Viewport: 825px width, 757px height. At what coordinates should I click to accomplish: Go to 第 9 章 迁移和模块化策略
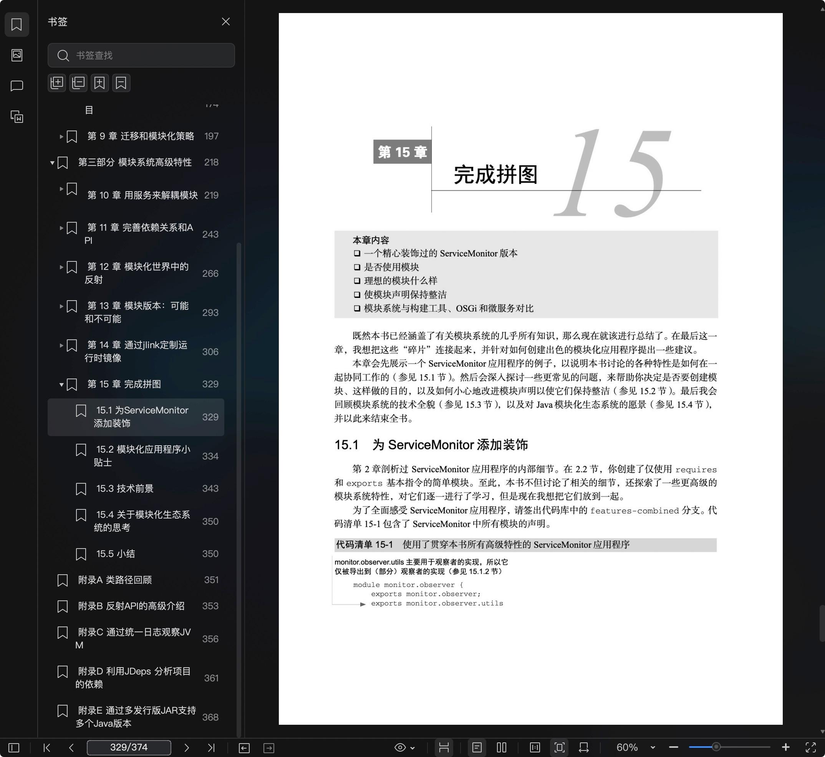coord(141,136)
